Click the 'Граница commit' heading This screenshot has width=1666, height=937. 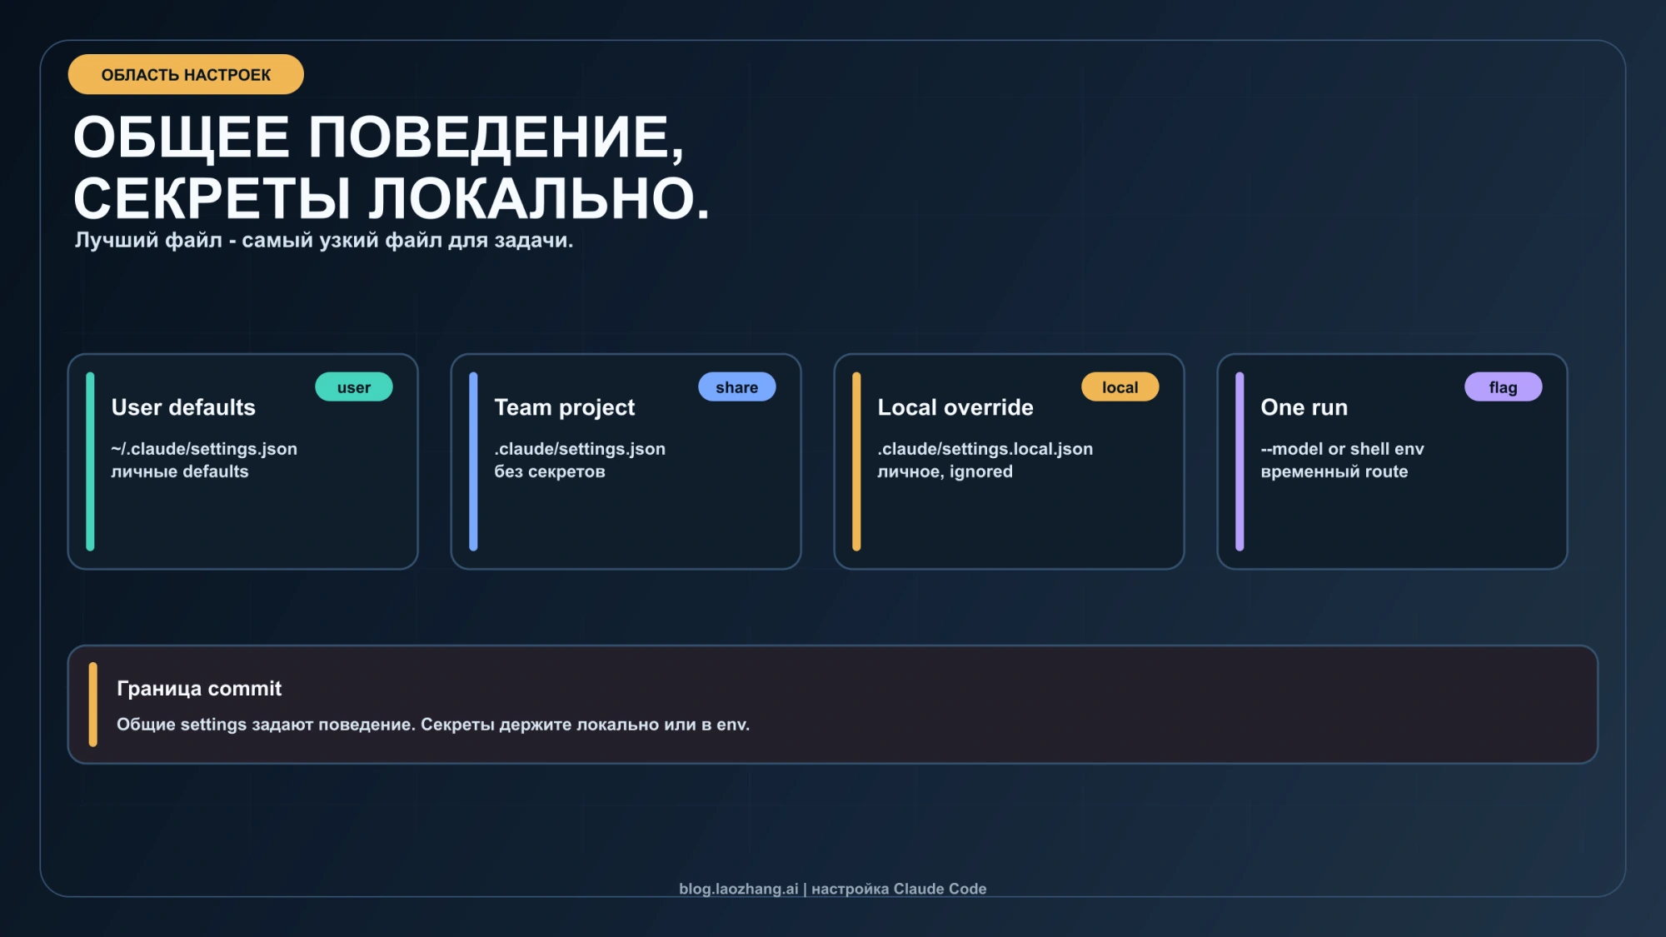click(199, 688)
